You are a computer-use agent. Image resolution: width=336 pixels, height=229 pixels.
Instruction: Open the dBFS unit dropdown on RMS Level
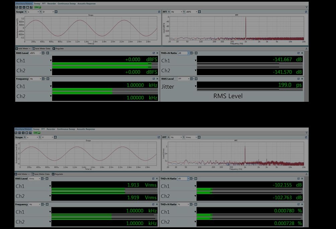[x=40, y=53]
